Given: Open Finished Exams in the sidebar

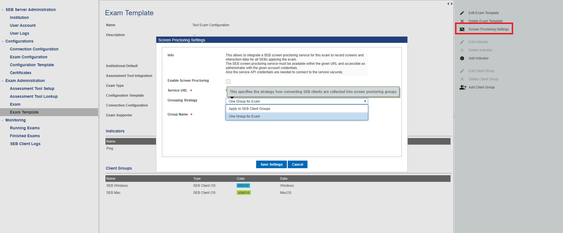Looking at the screenshot, I should [x=25, y=136].
